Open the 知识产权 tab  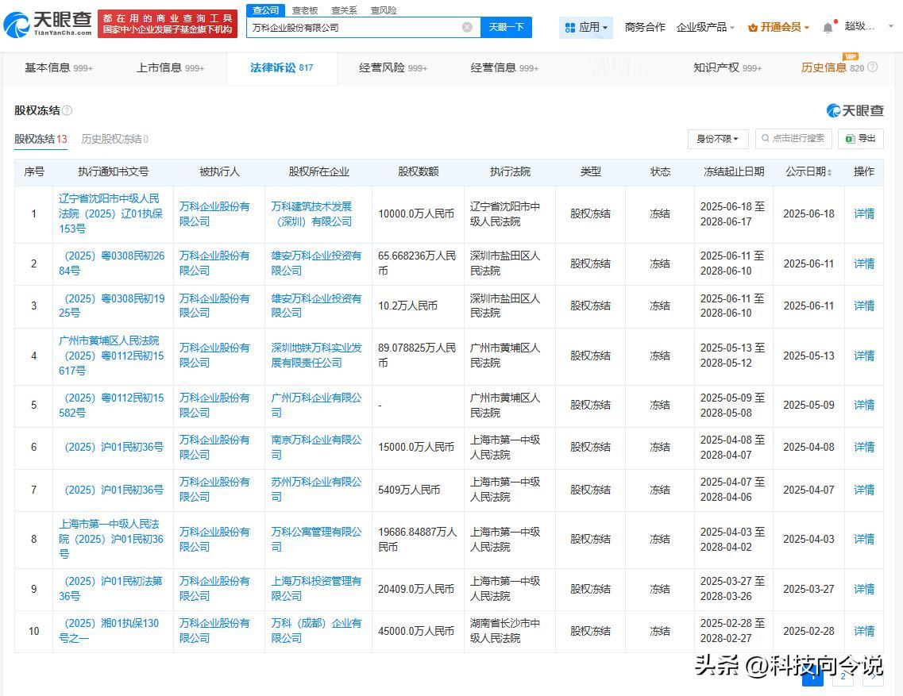click(727, 68)
